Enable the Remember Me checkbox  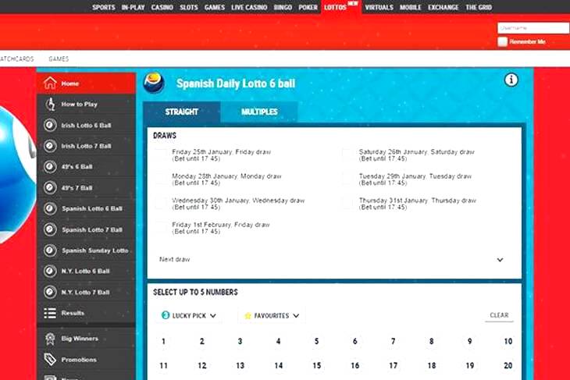tap(502, 42)
